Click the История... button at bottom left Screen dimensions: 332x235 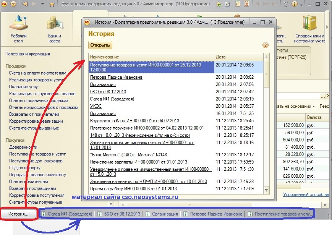[18, 214]
